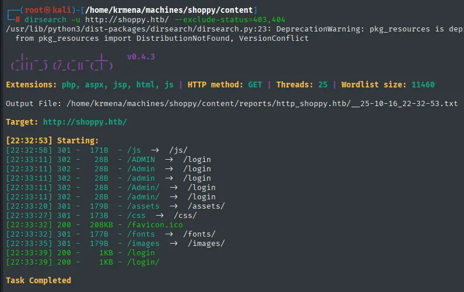Click the /fonts/ redirect target
Screen dimensions: 464x292
tap(199, 234)
